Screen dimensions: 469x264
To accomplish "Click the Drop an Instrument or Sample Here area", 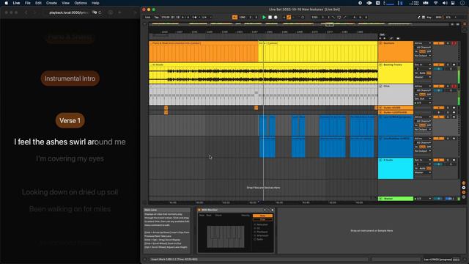I will pyautogui.click(x=372, y=230).
